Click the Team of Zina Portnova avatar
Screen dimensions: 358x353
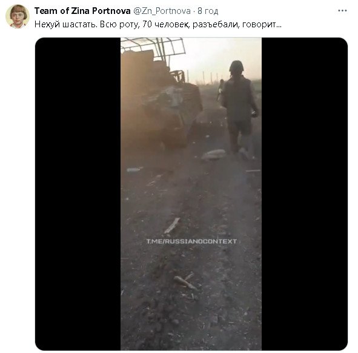coord(18,17)
